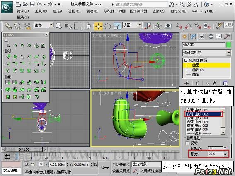
Task: Click Create CV Surface NURBS icon
Action: (x=8, y=82)
